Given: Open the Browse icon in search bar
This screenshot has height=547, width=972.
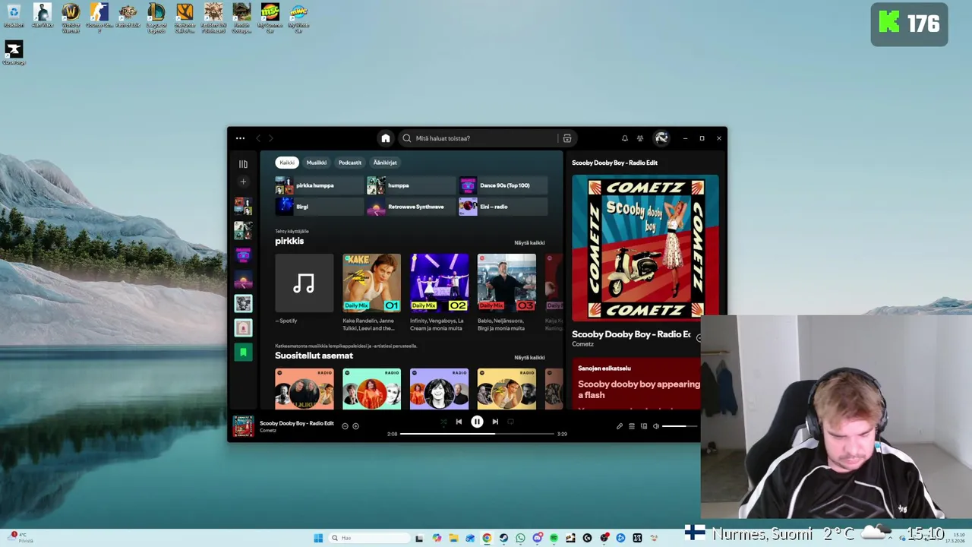Looking at the screenshot, I should [x=566, y=138].
